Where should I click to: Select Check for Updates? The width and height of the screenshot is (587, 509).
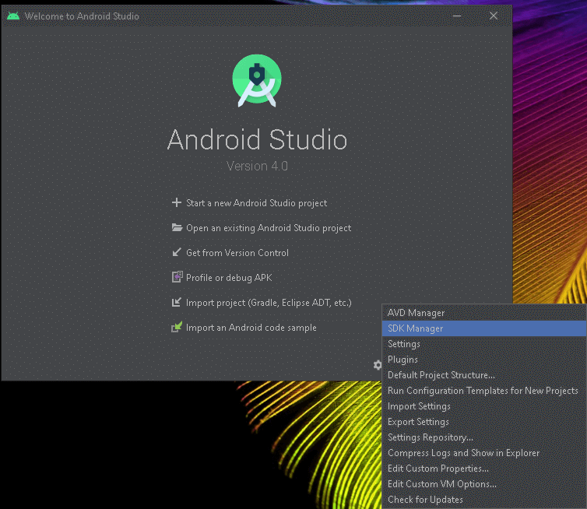tap(484, 500)
